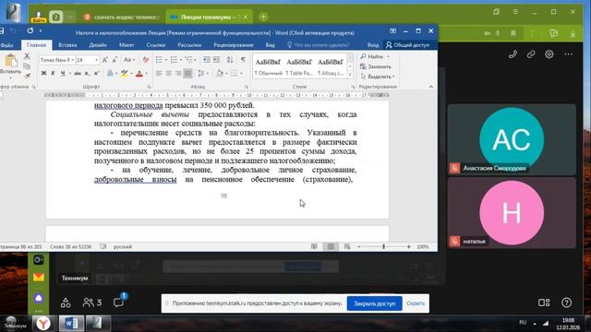Change meeting layout view icon

point(544,302)
